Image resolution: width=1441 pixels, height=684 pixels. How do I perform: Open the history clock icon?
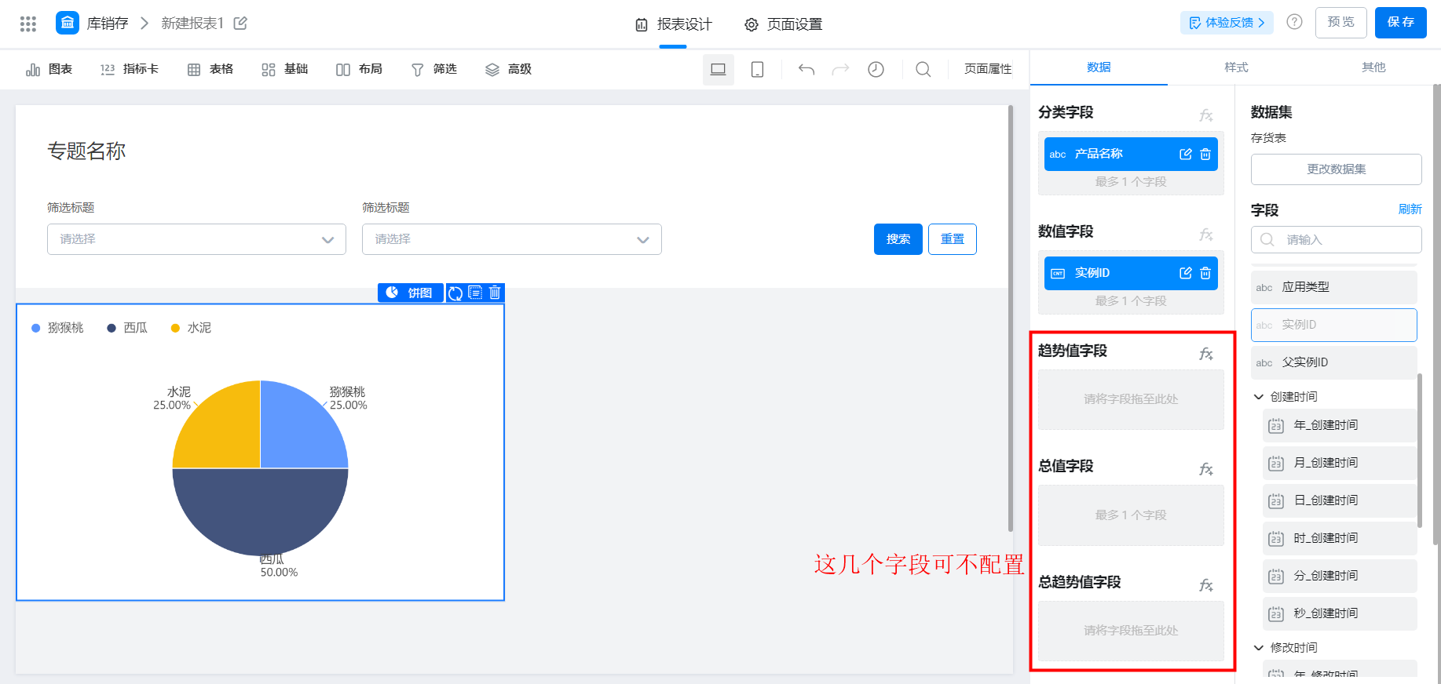876,70
